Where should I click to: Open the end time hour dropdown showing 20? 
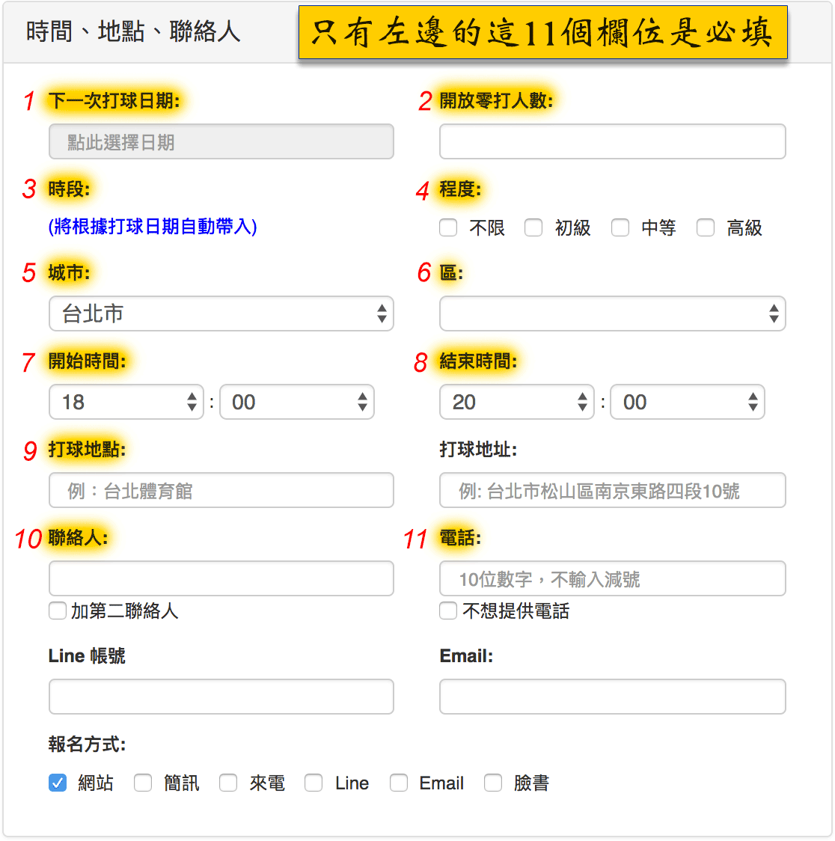click(x=516, y=402)
